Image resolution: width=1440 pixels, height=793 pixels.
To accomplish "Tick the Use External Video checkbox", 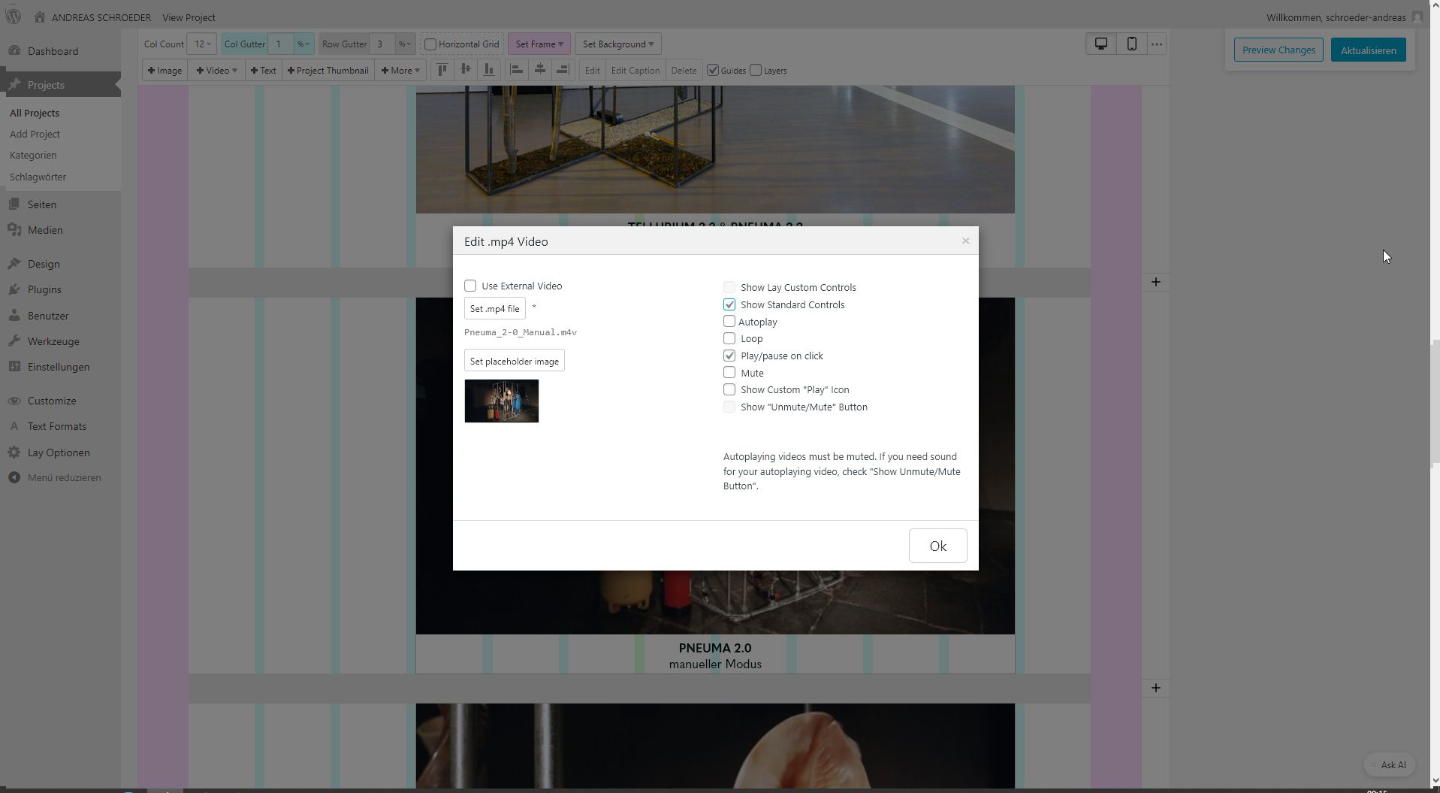I will pos(470,286).
